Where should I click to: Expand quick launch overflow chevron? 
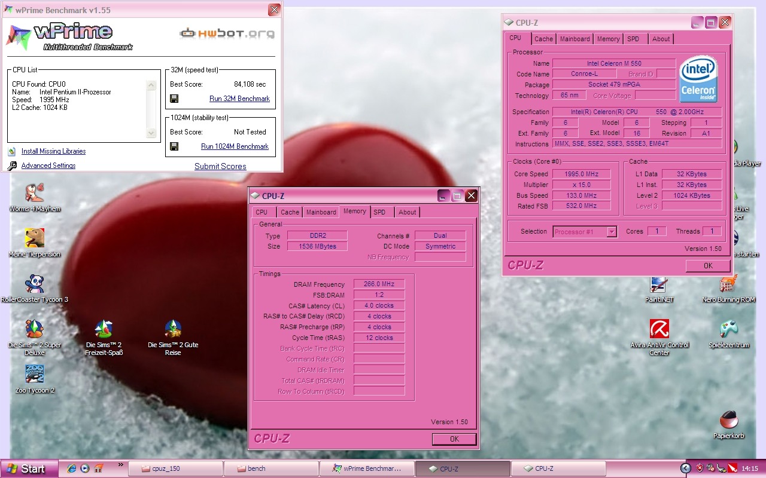(x=121, y=465)
